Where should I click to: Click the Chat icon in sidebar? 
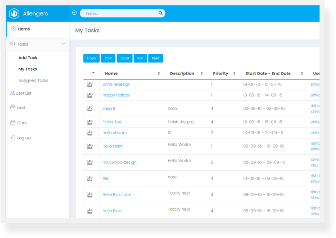click(x=13, y=123)
